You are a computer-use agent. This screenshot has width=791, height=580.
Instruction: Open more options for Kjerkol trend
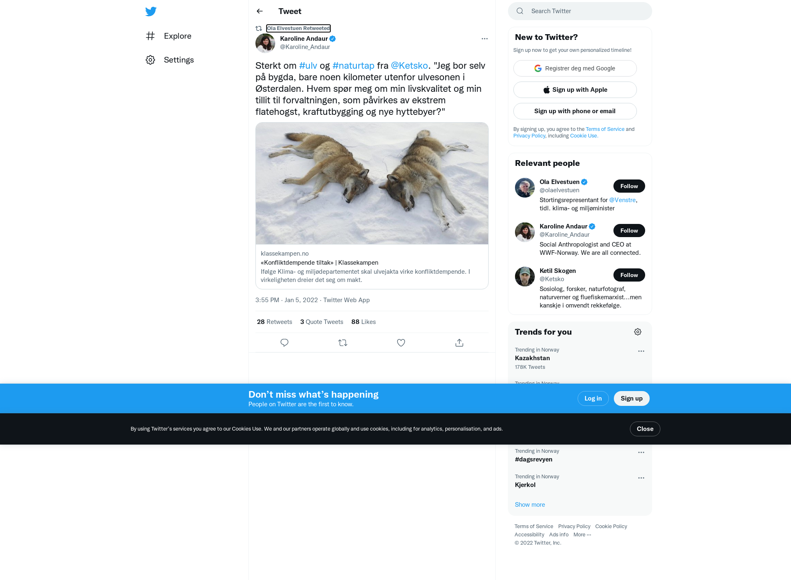[641, 478]
